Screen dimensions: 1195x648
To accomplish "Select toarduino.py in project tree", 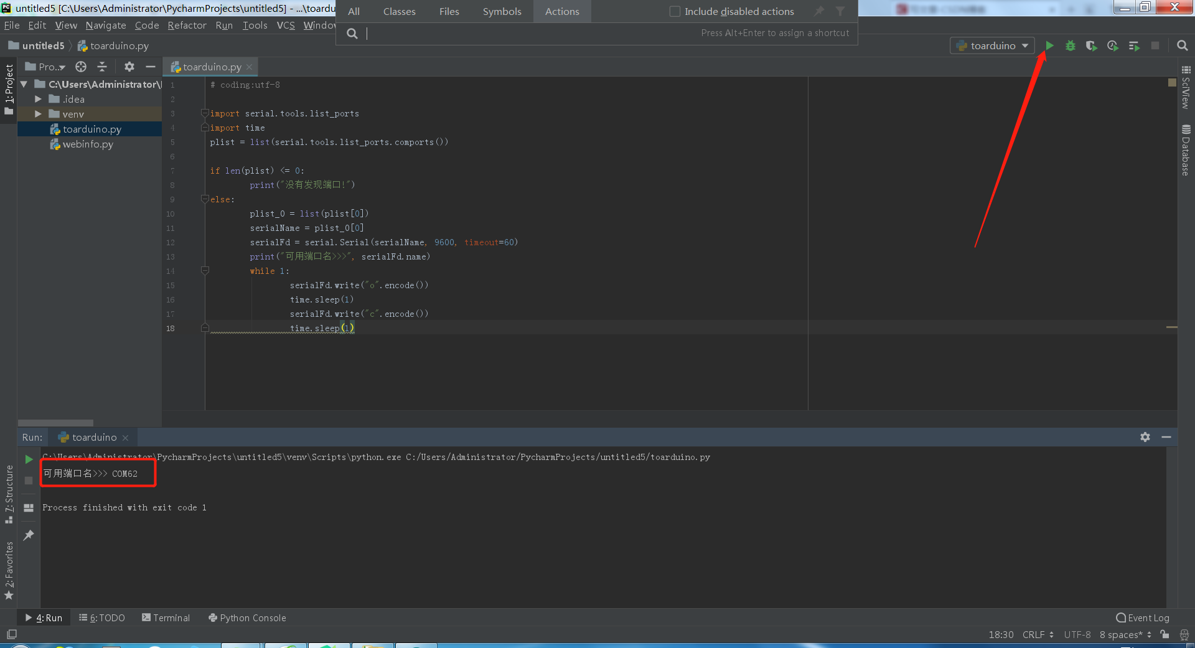I will tap(91, 129).
